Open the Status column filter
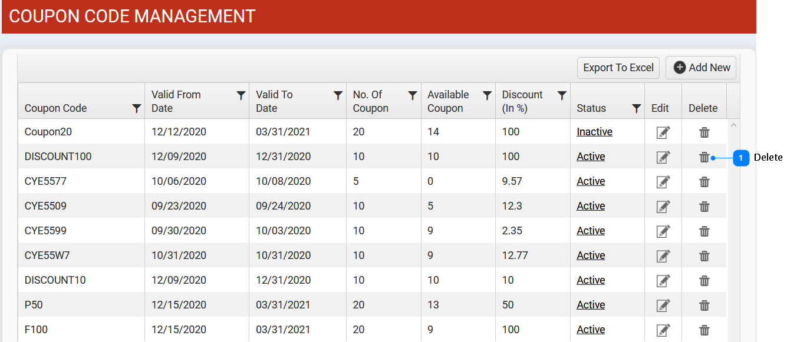The height and width of the screenshot is (342, 787). [x=636, y=108]
